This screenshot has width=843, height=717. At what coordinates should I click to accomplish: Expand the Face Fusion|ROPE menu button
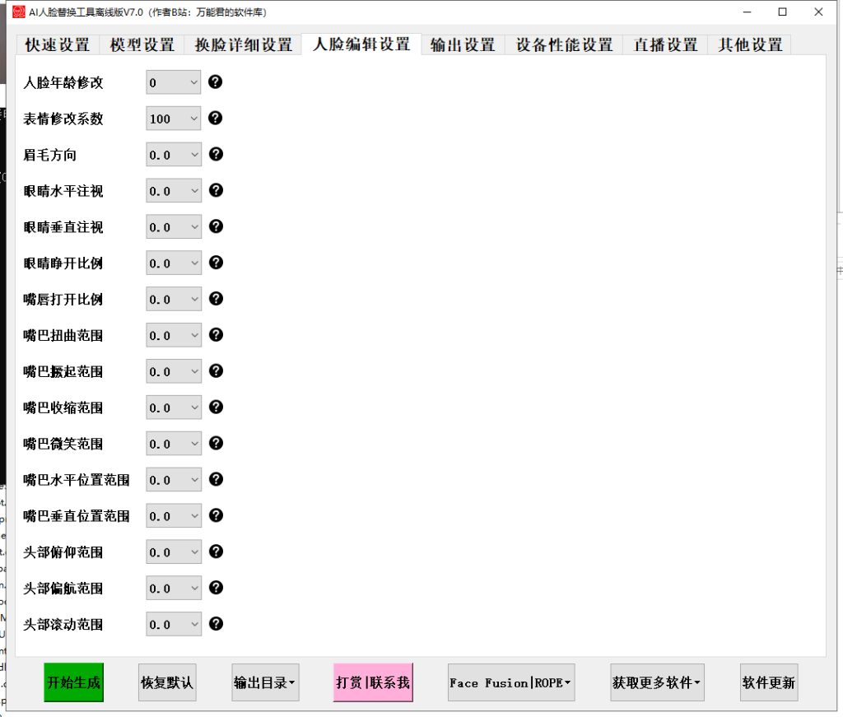coord(510,682)
